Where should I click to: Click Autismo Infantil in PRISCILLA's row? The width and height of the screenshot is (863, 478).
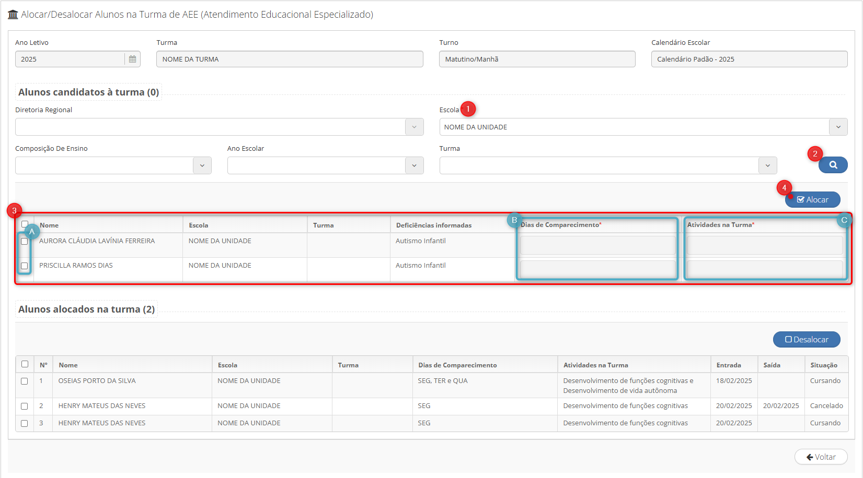(420, 265)
